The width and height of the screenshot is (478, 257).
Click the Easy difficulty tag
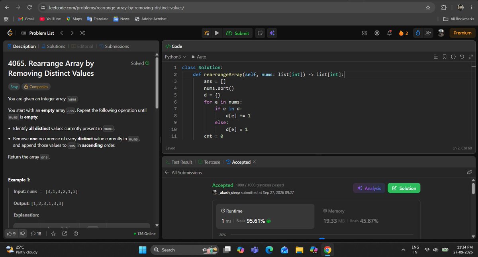[14, 86]
